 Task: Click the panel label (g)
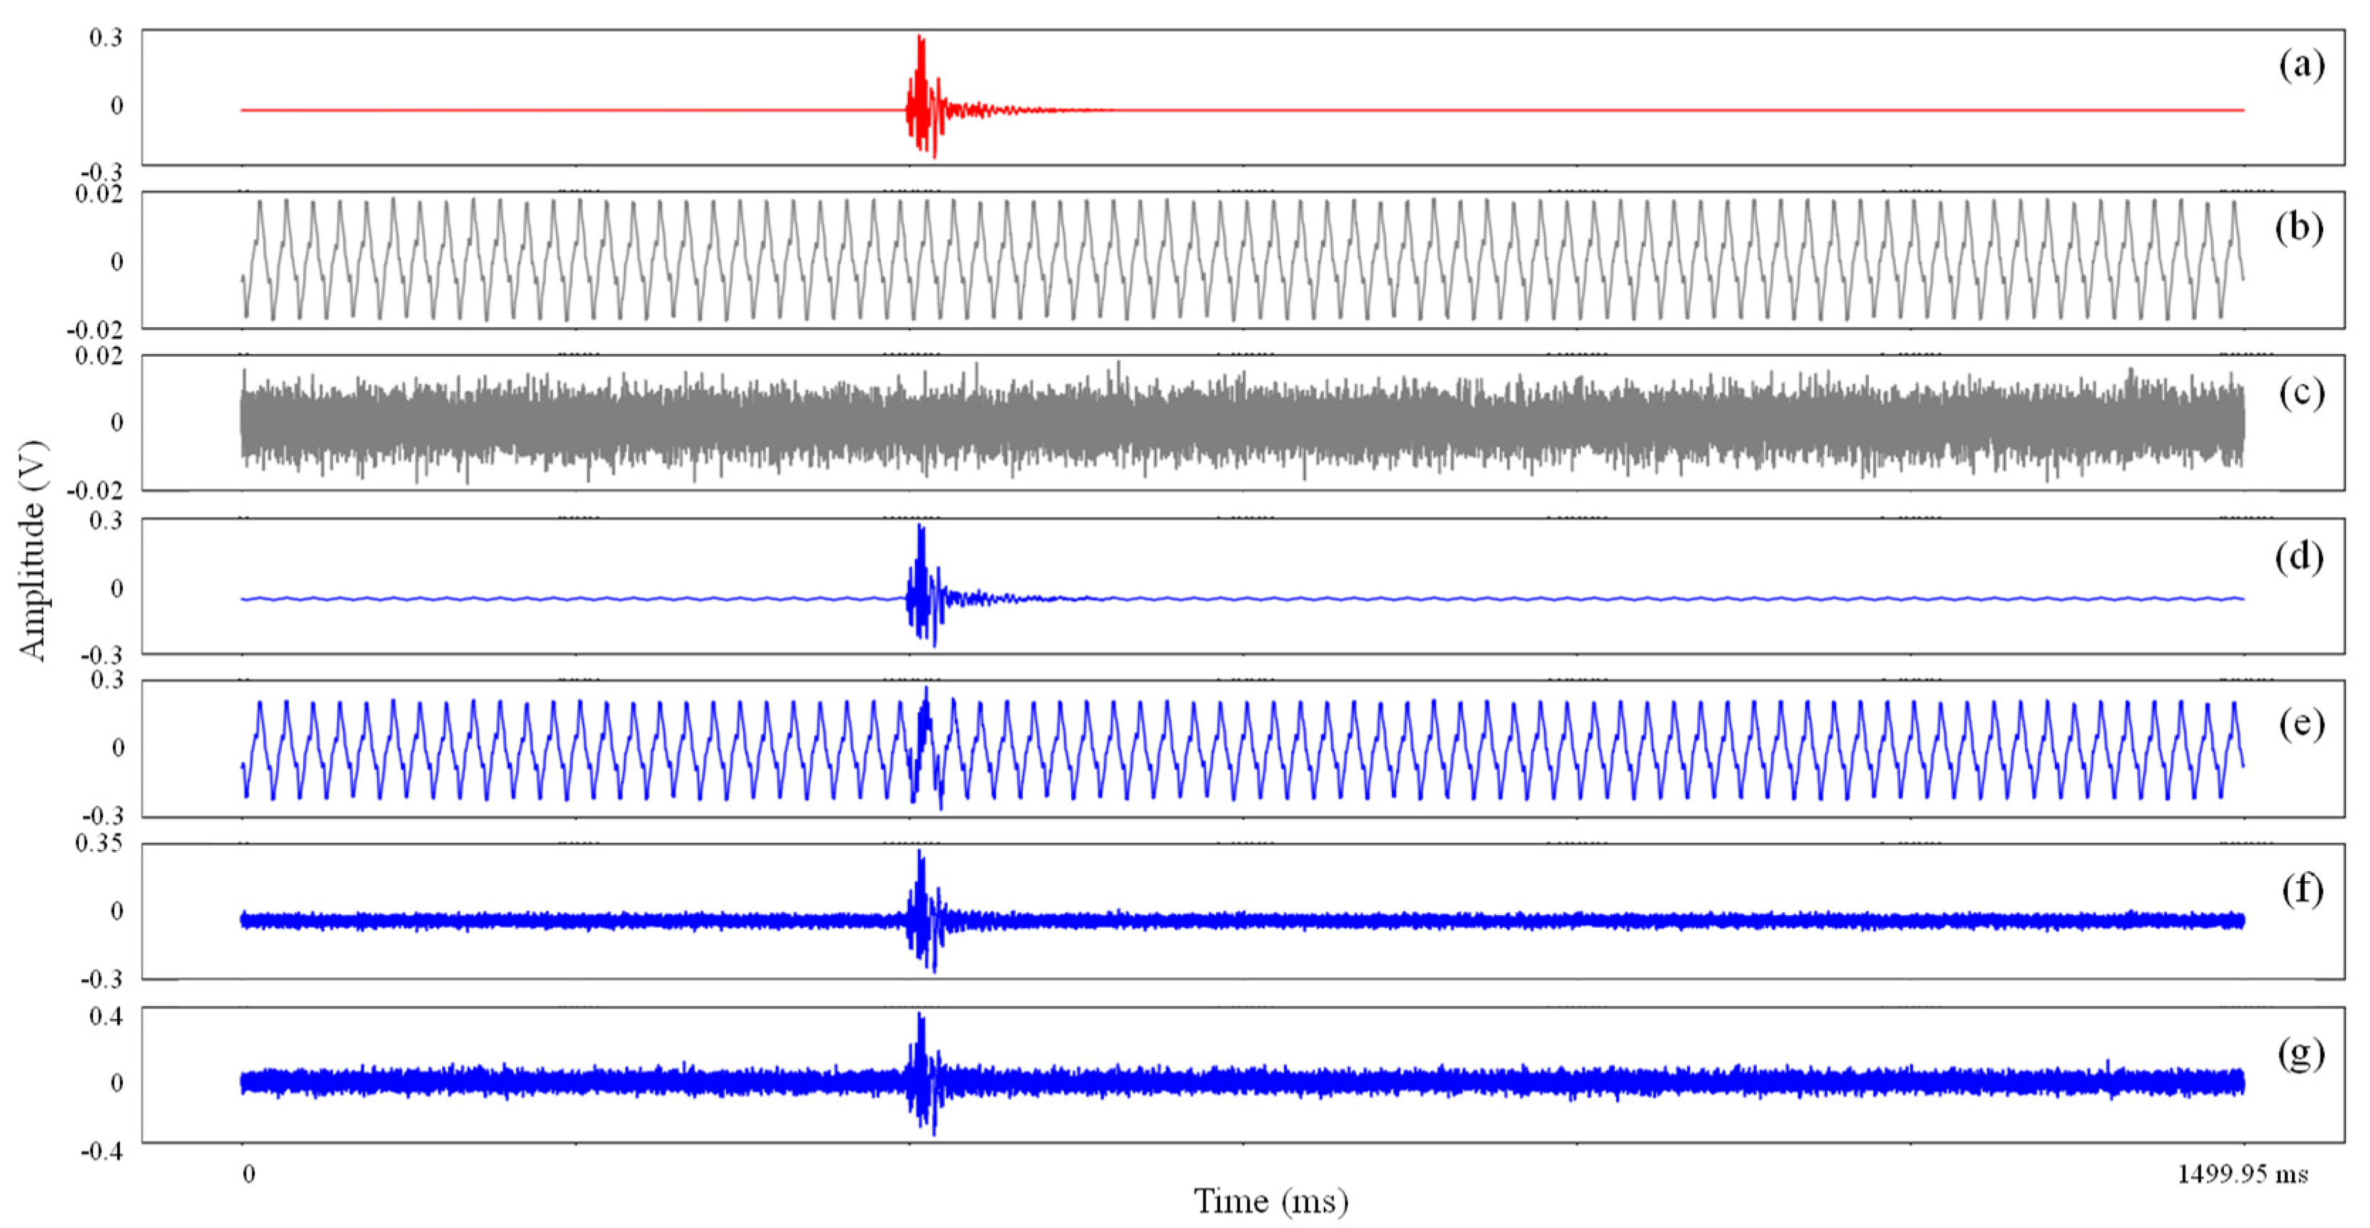2301,1054
